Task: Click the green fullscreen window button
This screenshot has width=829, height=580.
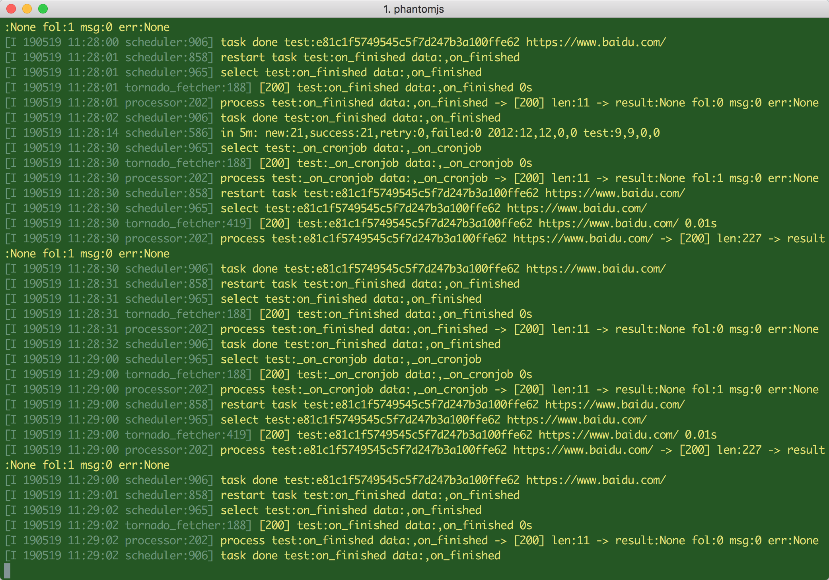Action: [x=43, y=9]
